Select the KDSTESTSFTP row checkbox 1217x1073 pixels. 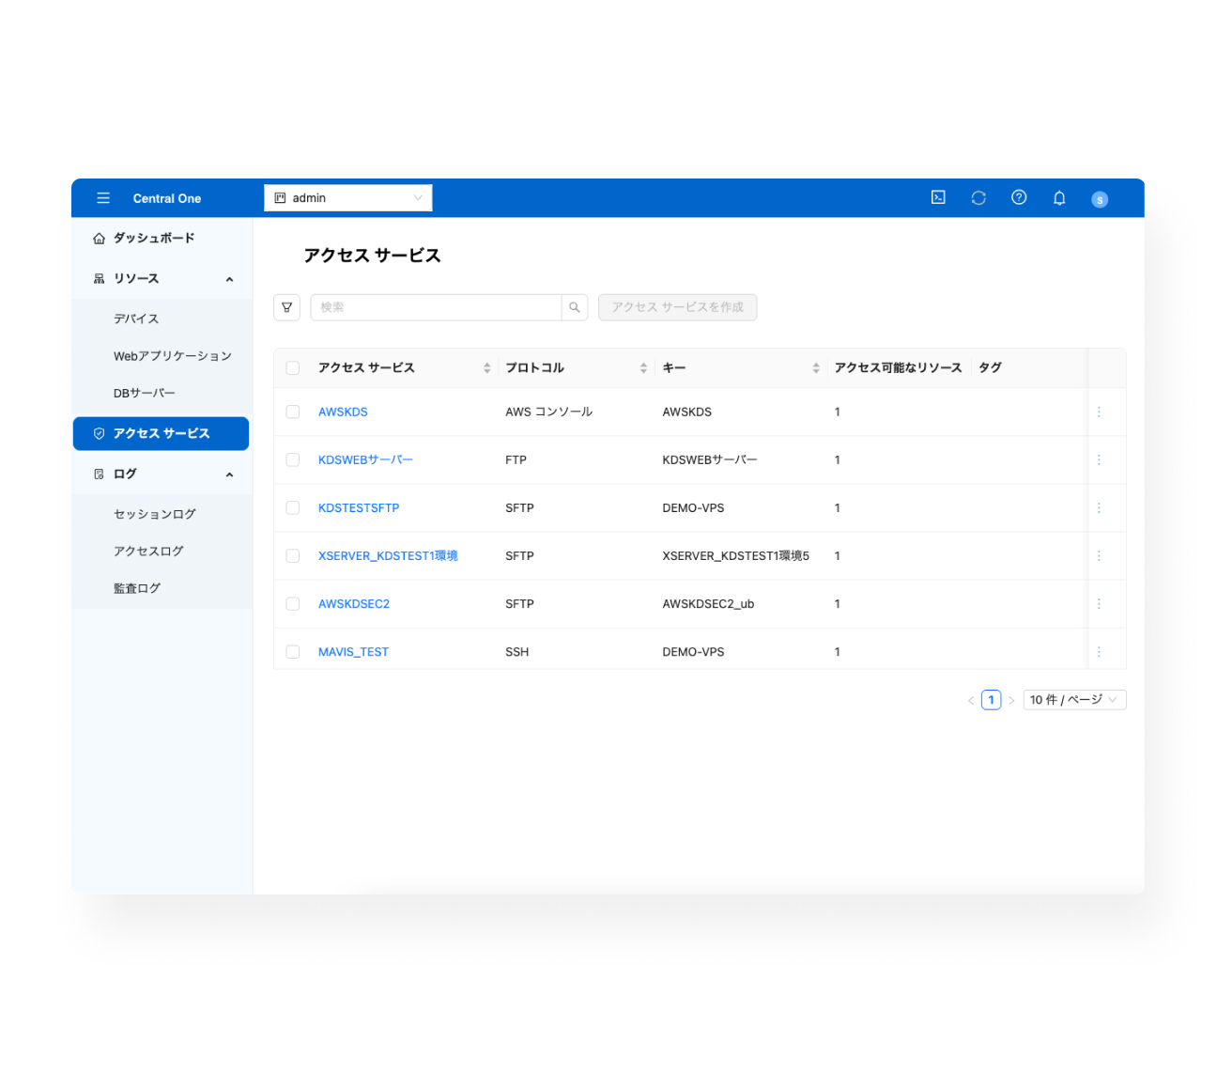[x=293, y=507]
